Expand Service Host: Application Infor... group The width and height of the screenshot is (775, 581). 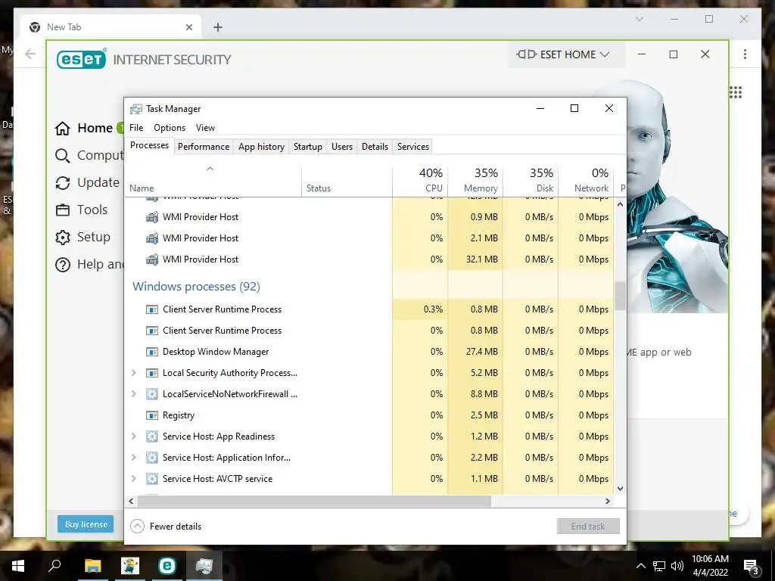(x=133, y=458)
